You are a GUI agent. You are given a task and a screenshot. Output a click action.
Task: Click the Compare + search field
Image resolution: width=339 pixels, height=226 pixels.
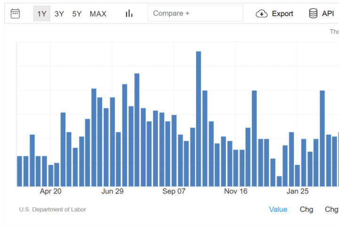coord(195,13)
